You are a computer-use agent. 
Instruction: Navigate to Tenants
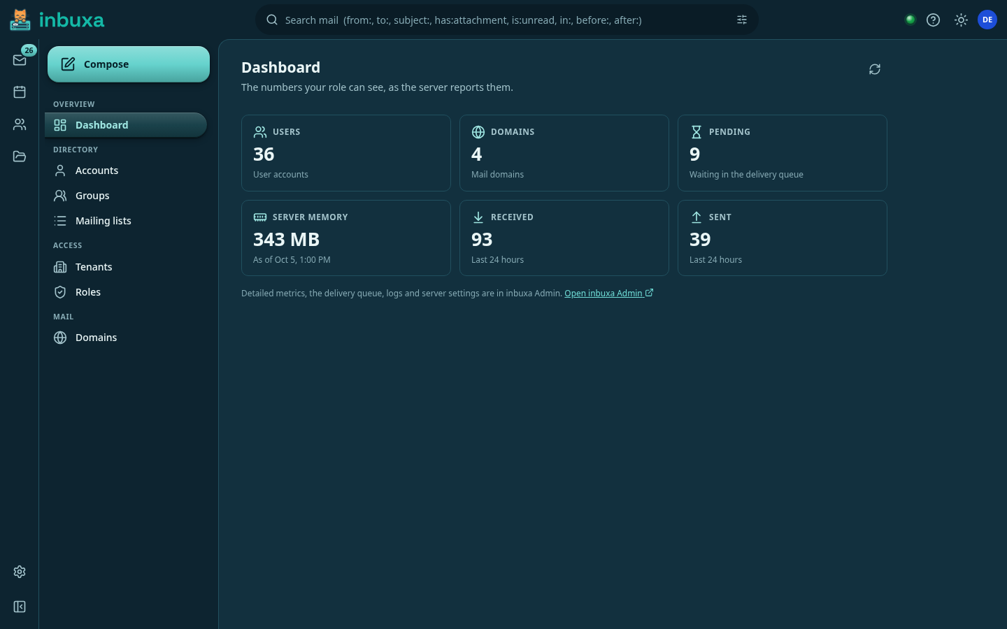click(x=126, y=267)
